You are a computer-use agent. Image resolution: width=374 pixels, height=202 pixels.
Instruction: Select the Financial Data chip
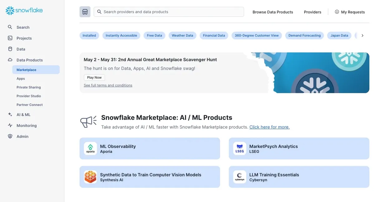[x=214, y=36]
